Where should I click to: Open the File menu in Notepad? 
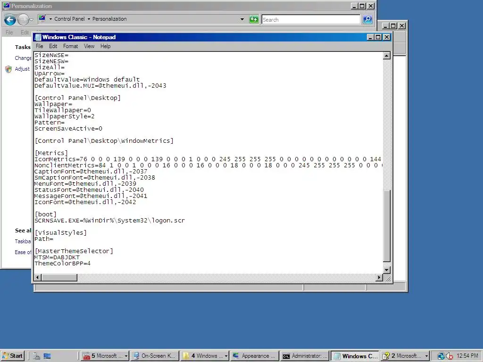click(x=40, y=46)
